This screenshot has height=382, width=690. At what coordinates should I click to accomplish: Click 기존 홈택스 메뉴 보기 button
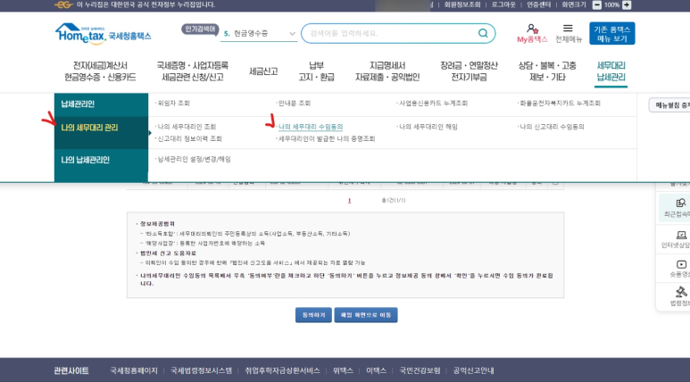611,33
